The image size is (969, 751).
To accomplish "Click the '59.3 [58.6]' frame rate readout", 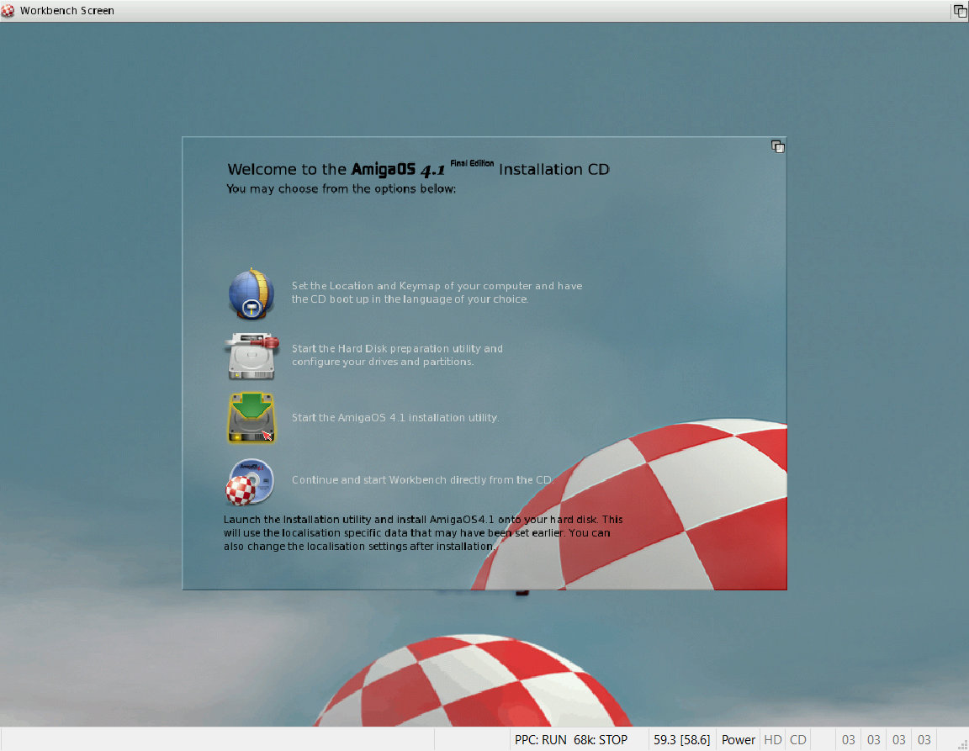I will click(681, 739).
